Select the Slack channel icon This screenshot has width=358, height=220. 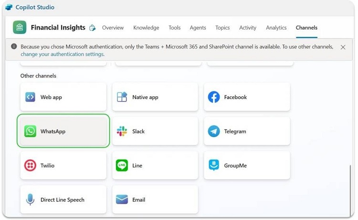click(122, 131)
